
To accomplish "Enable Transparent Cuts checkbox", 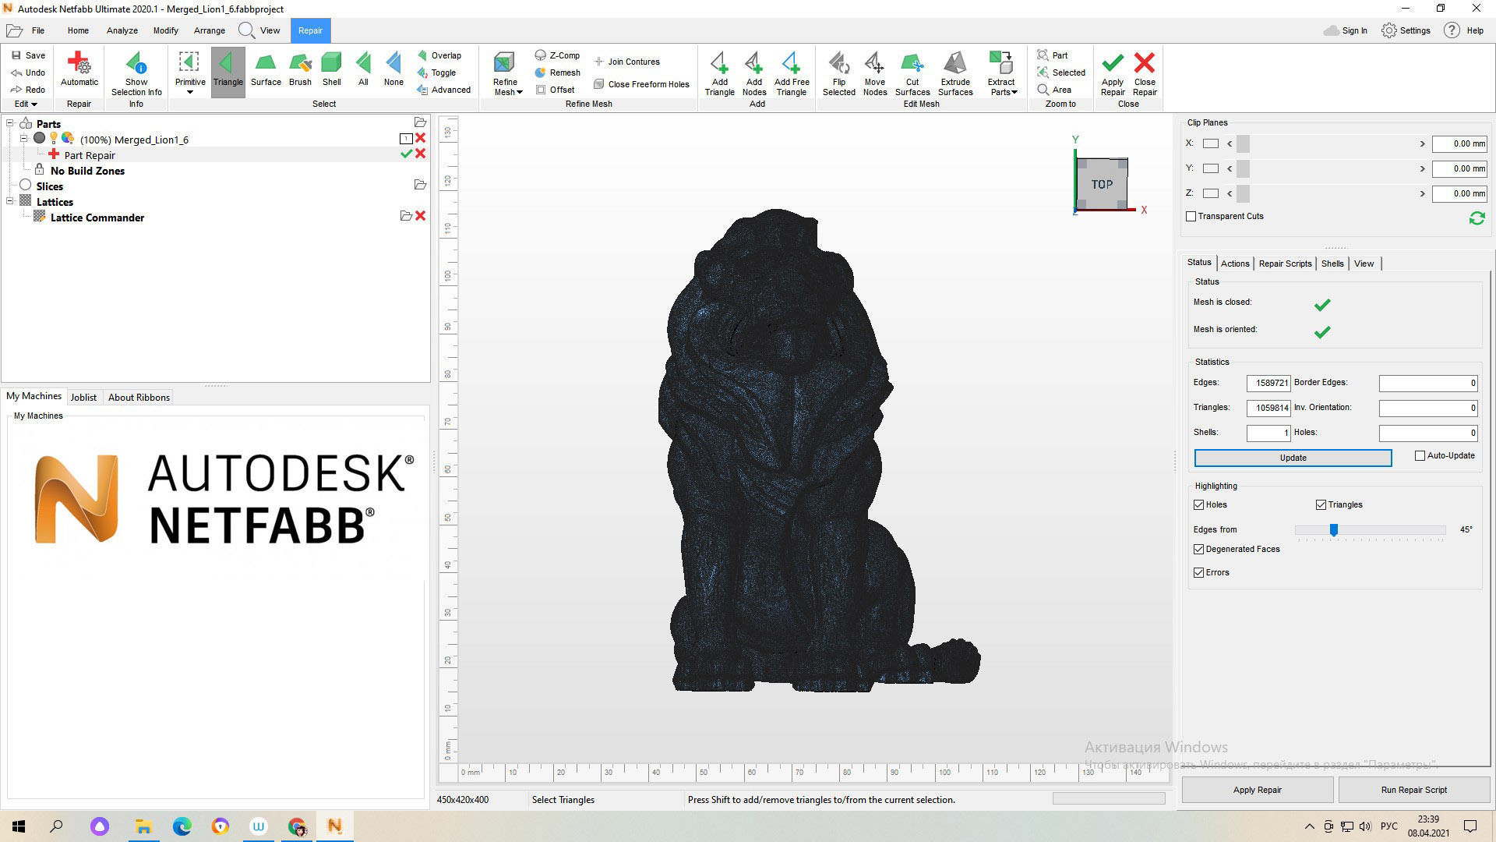I will point(1191,216).
